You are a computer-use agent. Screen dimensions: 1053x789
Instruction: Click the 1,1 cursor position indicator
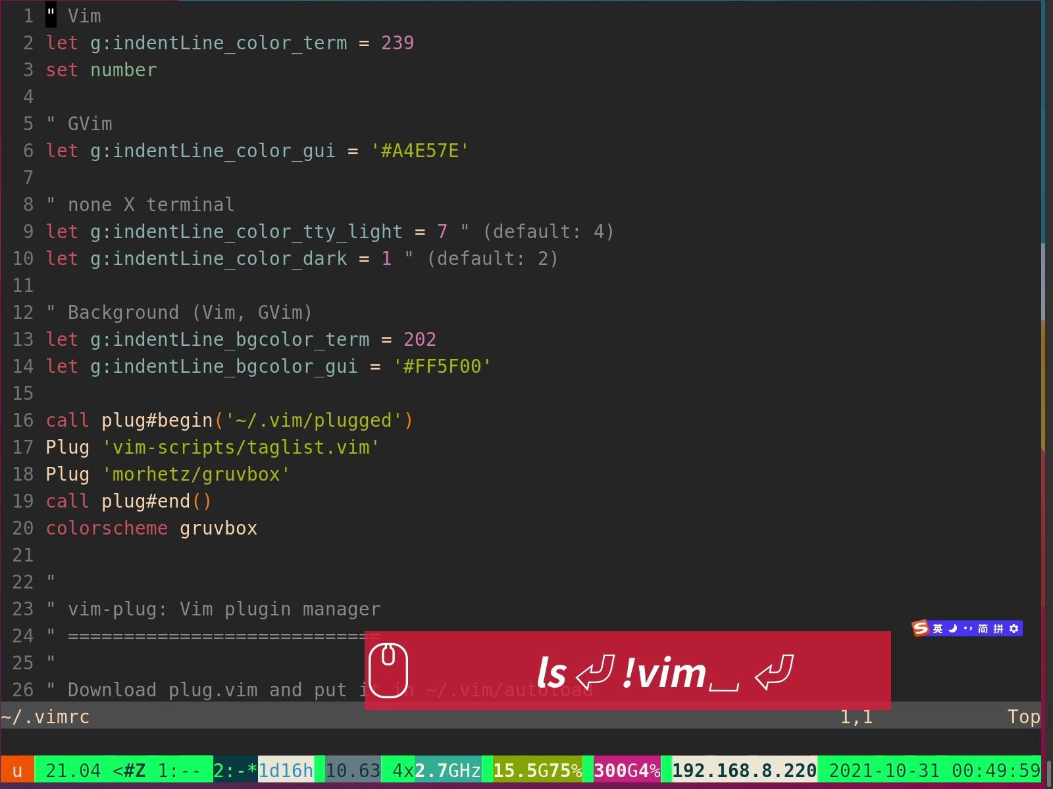[x=856, y=717]
